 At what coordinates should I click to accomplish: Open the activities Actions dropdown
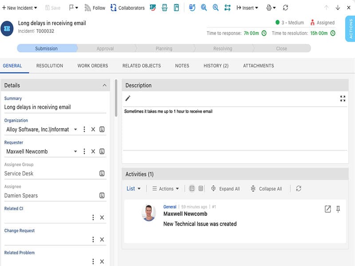166,188
